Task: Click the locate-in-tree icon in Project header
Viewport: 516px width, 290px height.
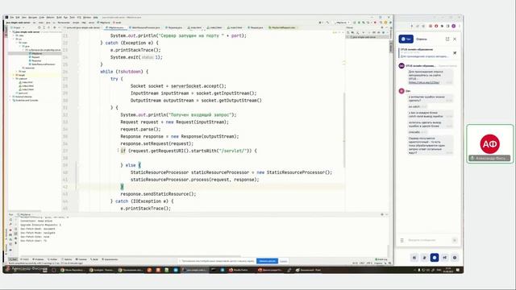Action: coord(40,27)
